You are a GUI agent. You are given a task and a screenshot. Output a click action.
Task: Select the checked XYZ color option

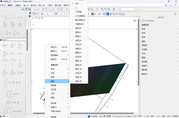[77, 4]
